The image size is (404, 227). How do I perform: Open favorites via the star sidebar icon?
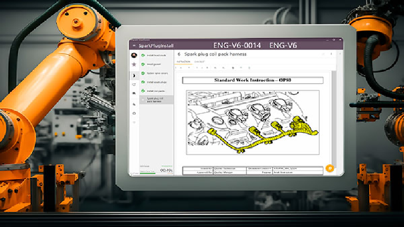(134, 65)
